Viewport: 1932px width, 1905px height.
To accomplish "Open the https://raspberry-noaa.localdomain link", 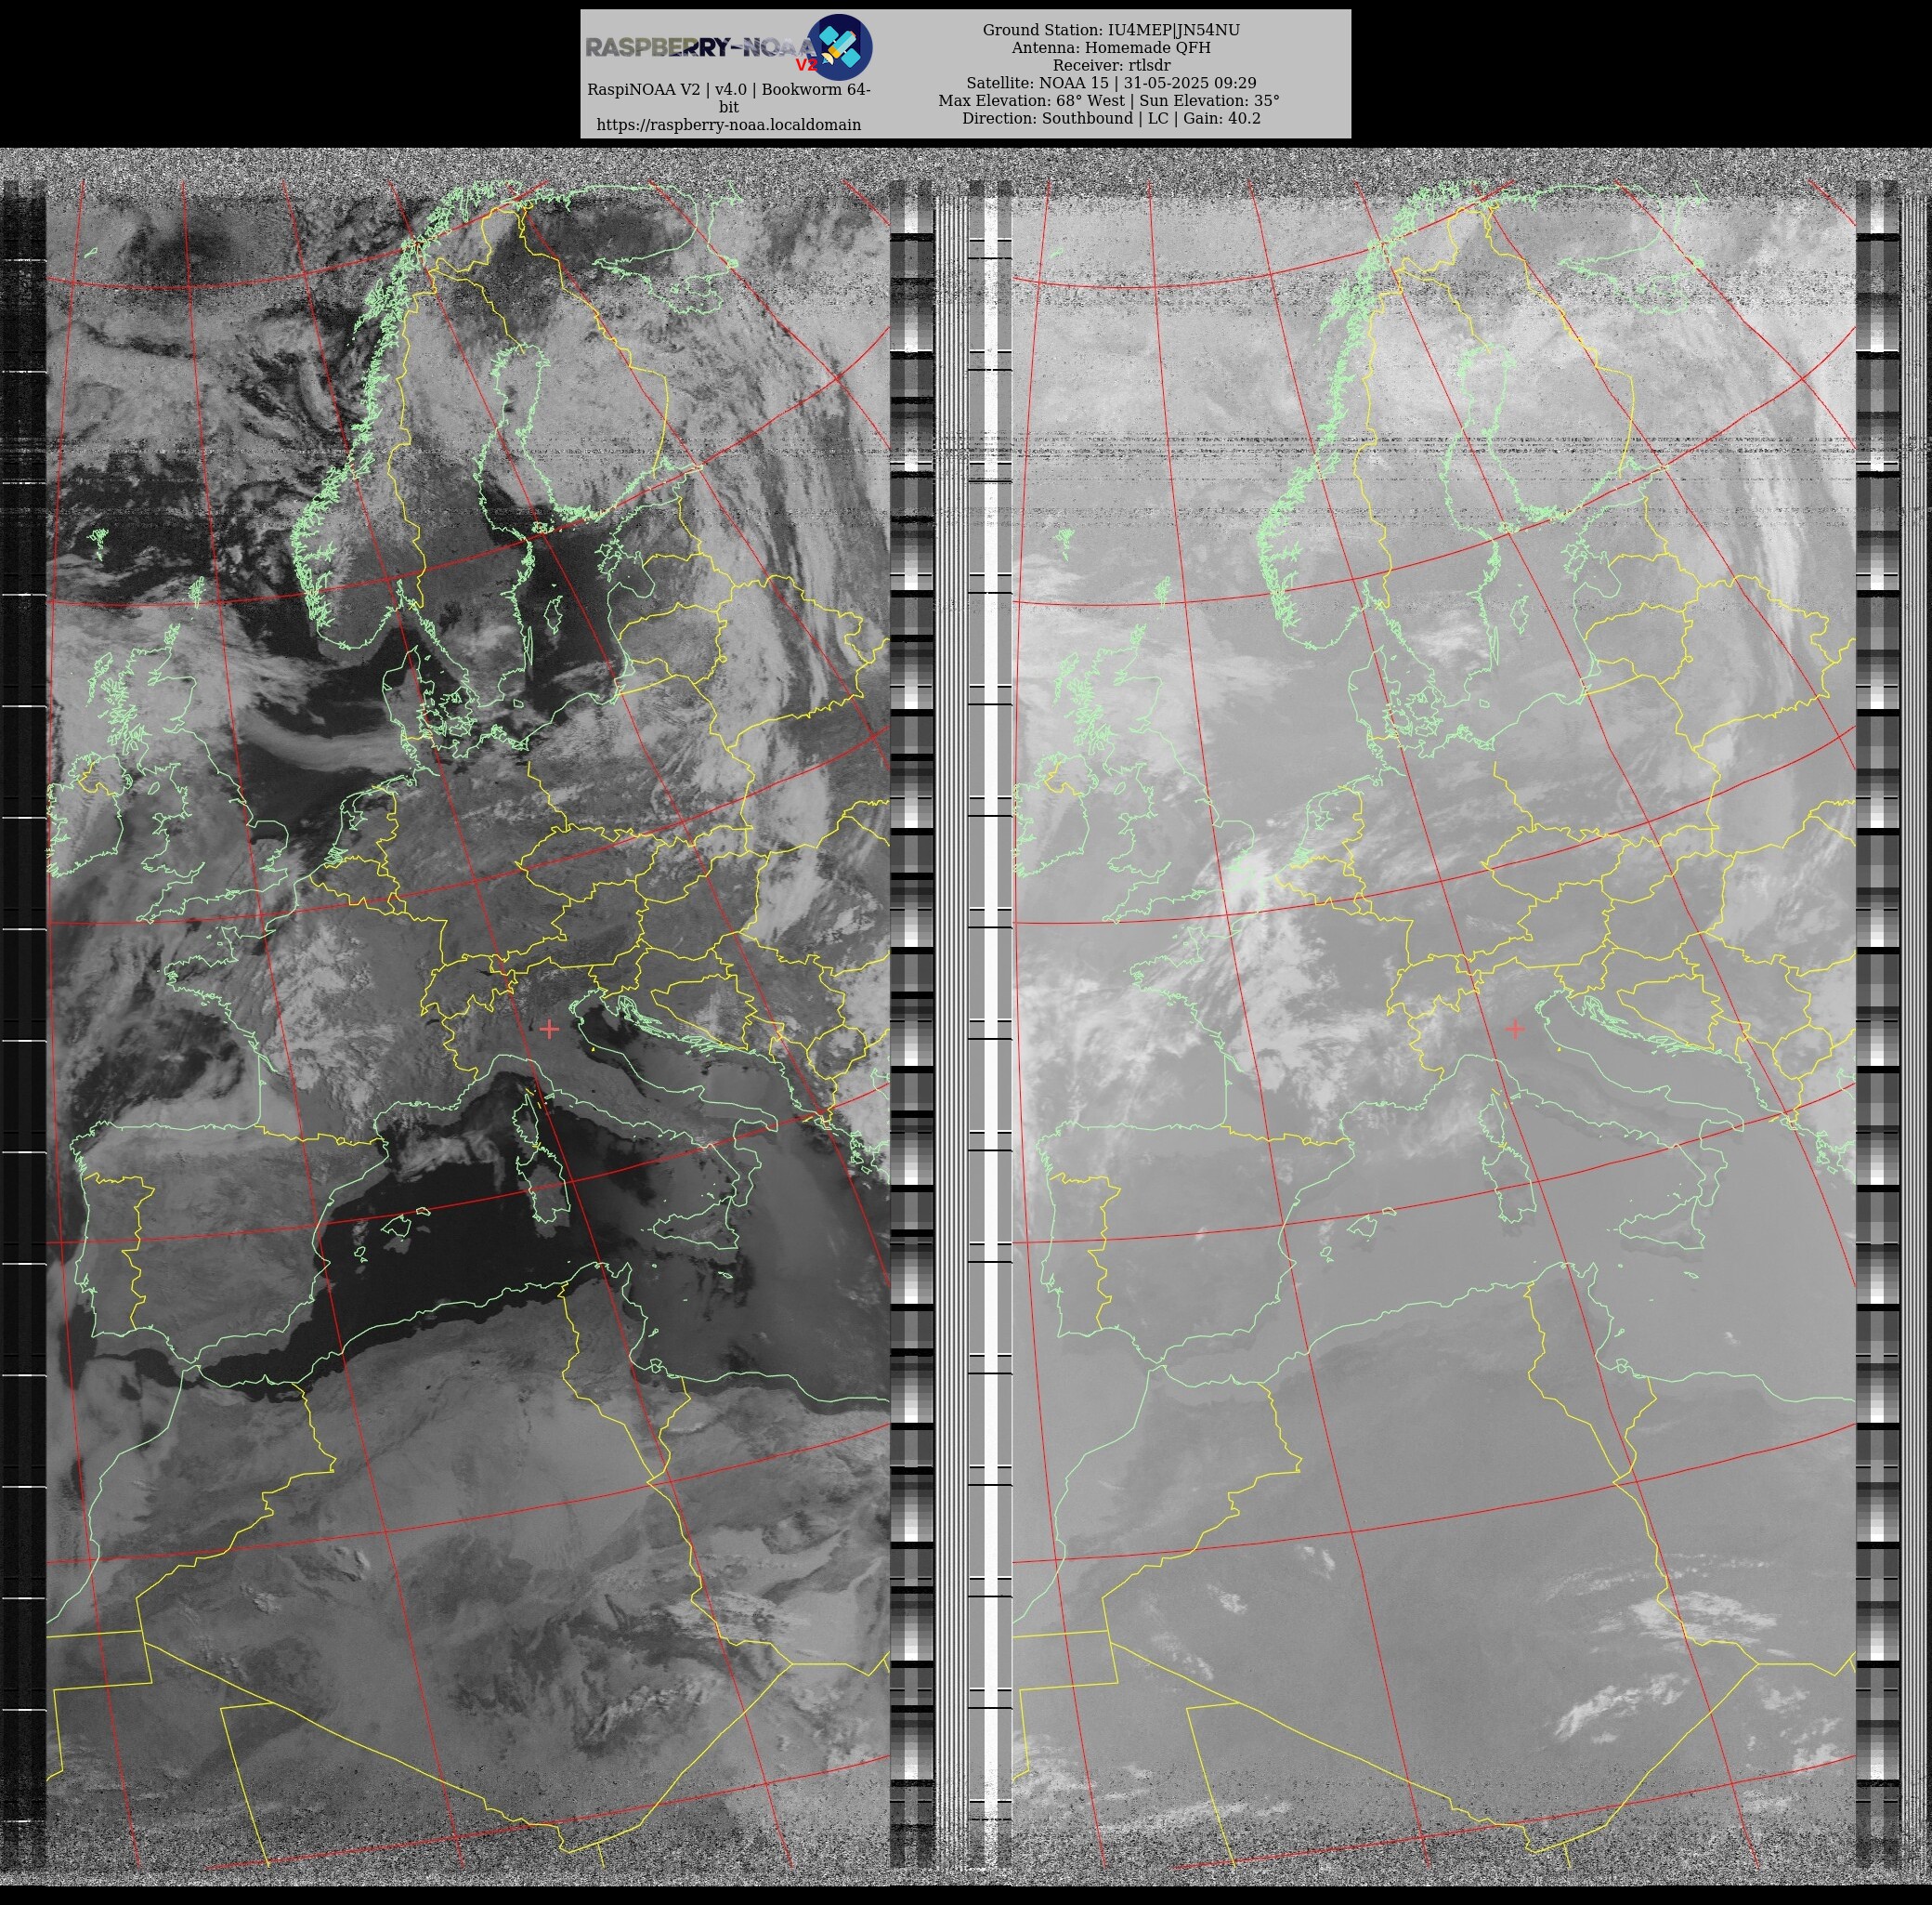I will [729, 125].
